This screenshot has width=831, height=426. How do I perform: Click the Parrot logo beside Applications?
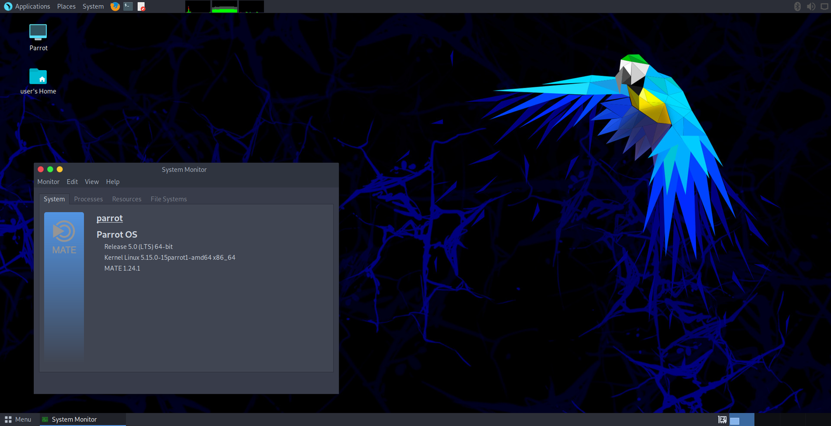(8, 6)
